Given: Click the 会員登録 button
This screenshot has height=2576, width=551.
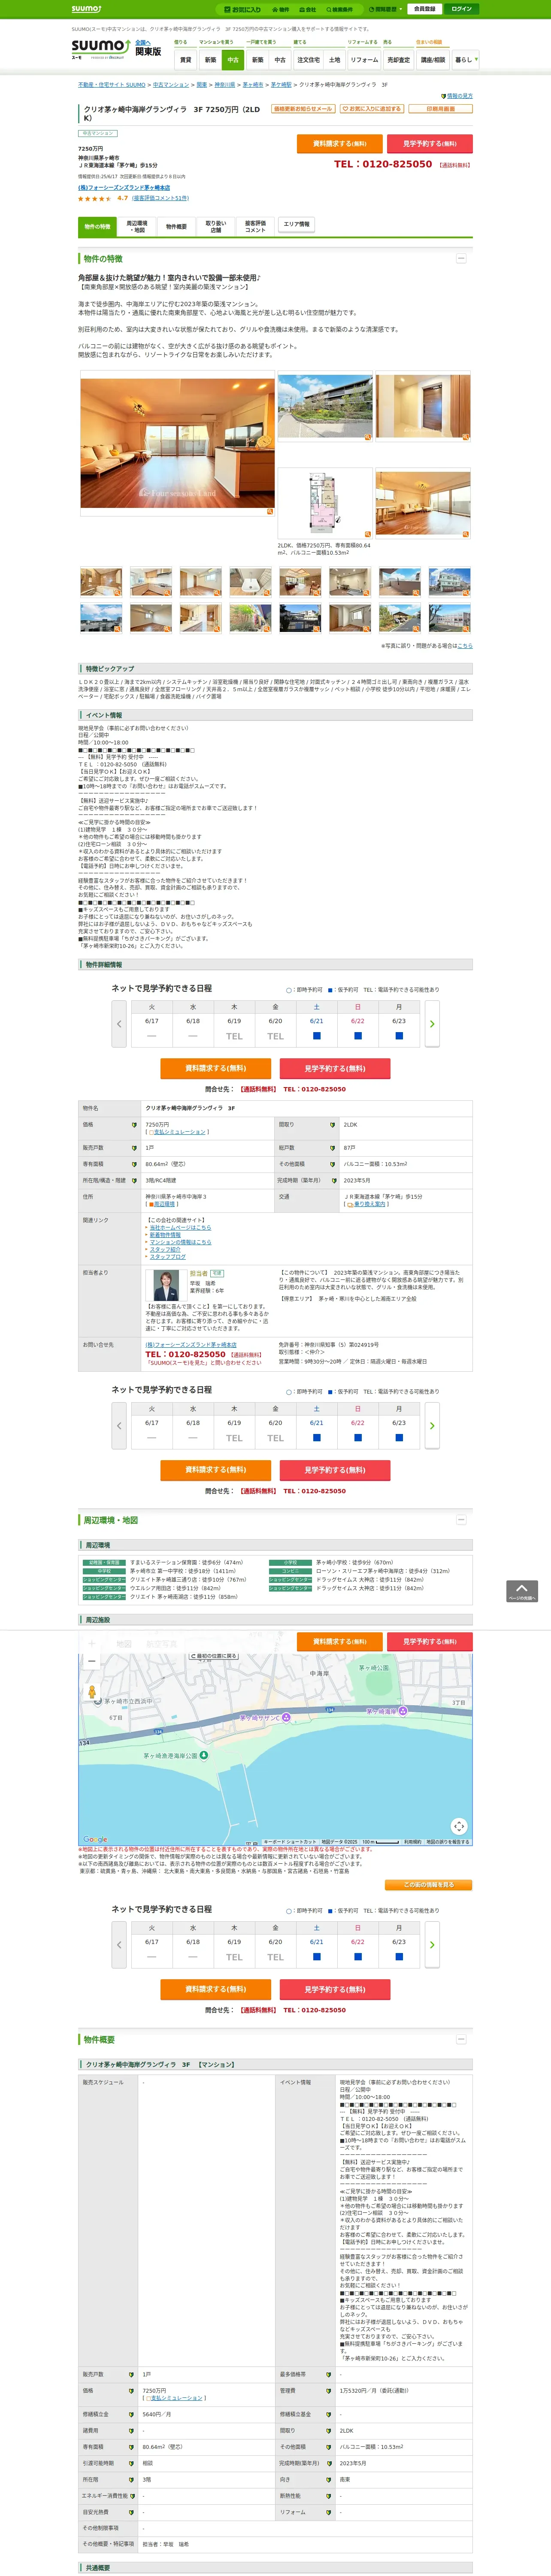Looking at the screenshot, I should tap(424, 9).
